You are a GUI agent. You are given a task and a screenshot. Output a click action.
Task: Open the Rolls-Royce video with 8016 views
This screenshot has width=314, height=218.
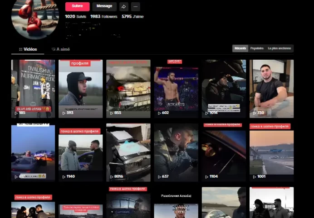click(128, 152)
